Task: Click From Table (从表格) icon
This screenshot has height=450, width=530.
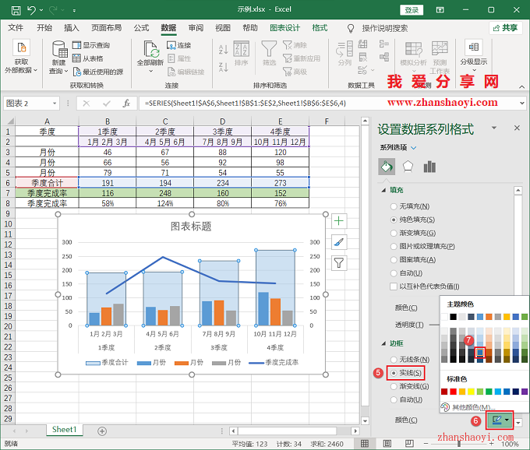Action: click(76, 58)
